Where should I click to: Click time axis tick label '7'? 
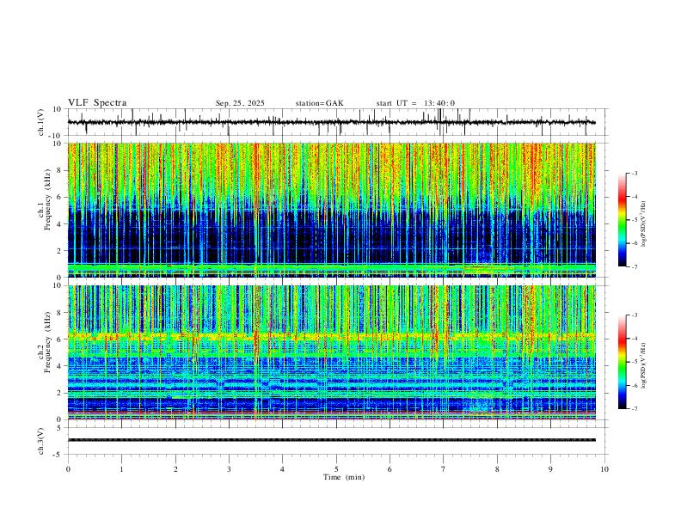[444, 469]
